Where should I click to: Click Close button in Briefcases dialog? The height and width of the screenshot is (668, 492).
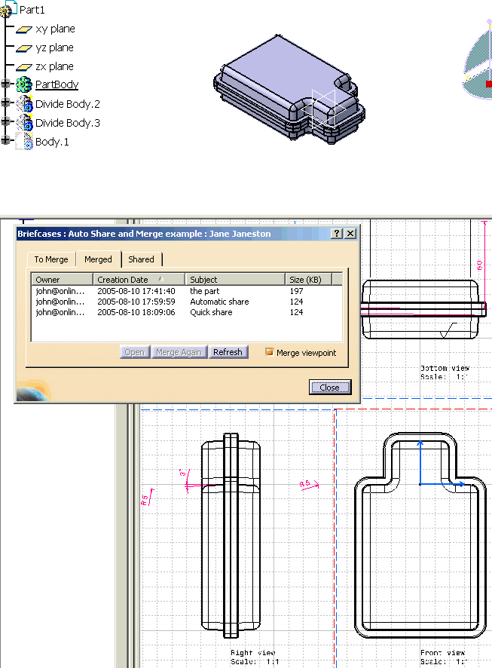coord(329,388)
